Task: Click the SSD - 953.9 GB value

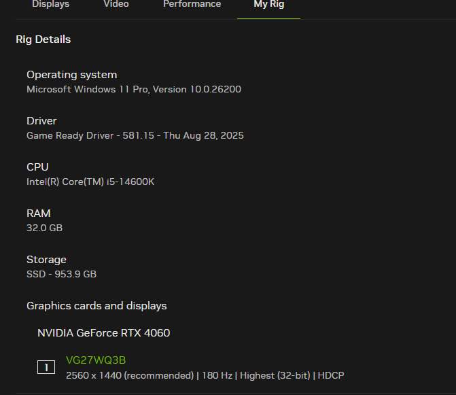Action: (61, 274)
